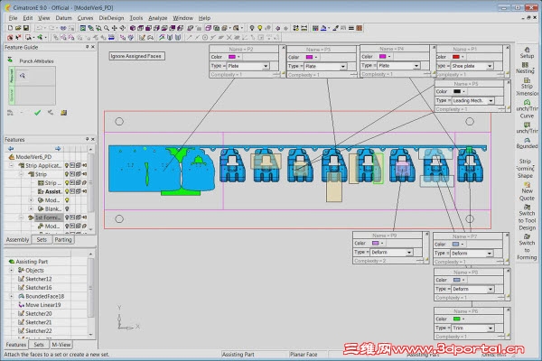Click green color swatch of punch P6
This screenshot has width=542, height=361.
coord(456,319)
